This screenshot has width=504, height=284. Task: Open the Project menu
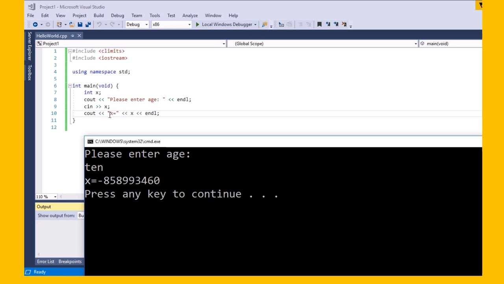[x=80, y=15]
